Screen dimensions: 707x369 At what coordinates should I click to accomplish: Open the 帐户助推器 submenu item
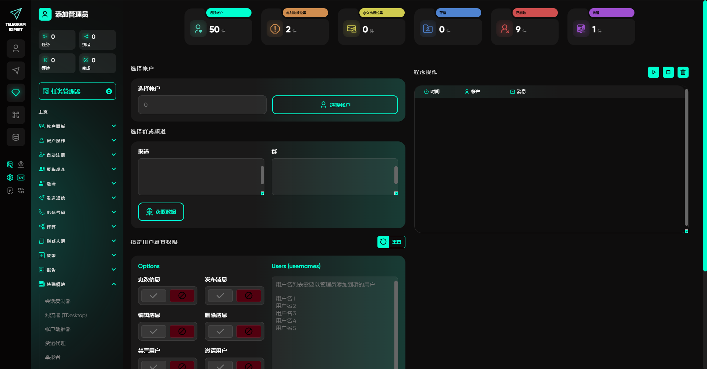coord(58,329)
